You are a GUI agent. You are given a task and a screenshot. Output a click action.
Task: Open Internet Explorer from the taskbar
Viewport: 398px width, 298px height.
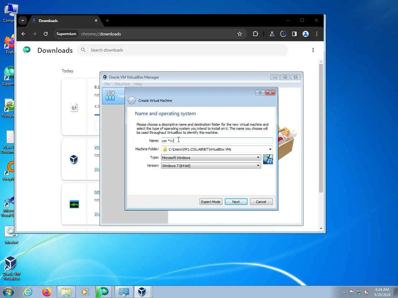click(28, 292)
